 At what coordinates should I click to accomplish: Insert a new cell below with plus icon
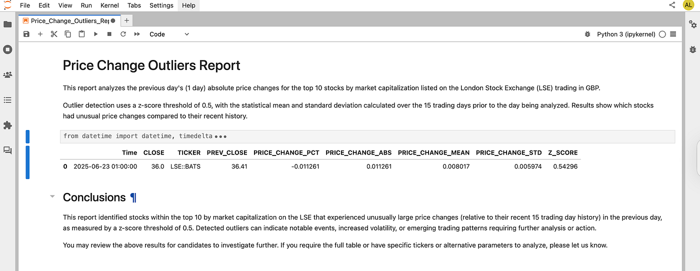(x=40, y=34)
